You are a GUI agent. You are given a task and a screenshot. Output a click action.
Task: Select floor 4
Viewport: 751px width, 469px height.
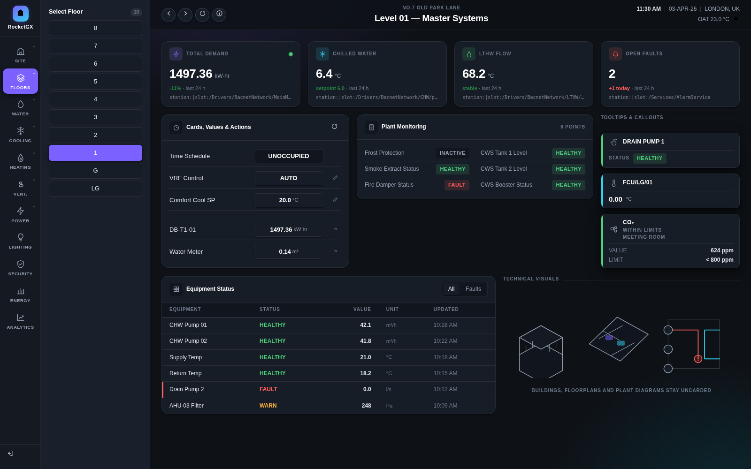pyautogui.click(x=95, y=99)
